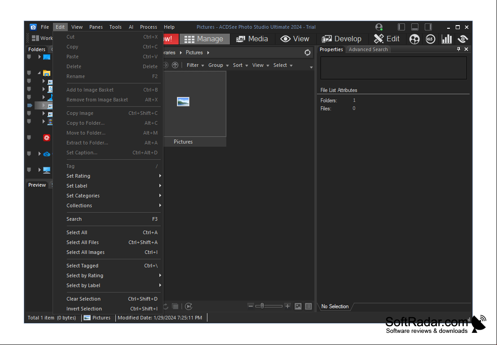
Task: Open the eye-with-arrows icon after Dashboard
Action: click(463, 39)
